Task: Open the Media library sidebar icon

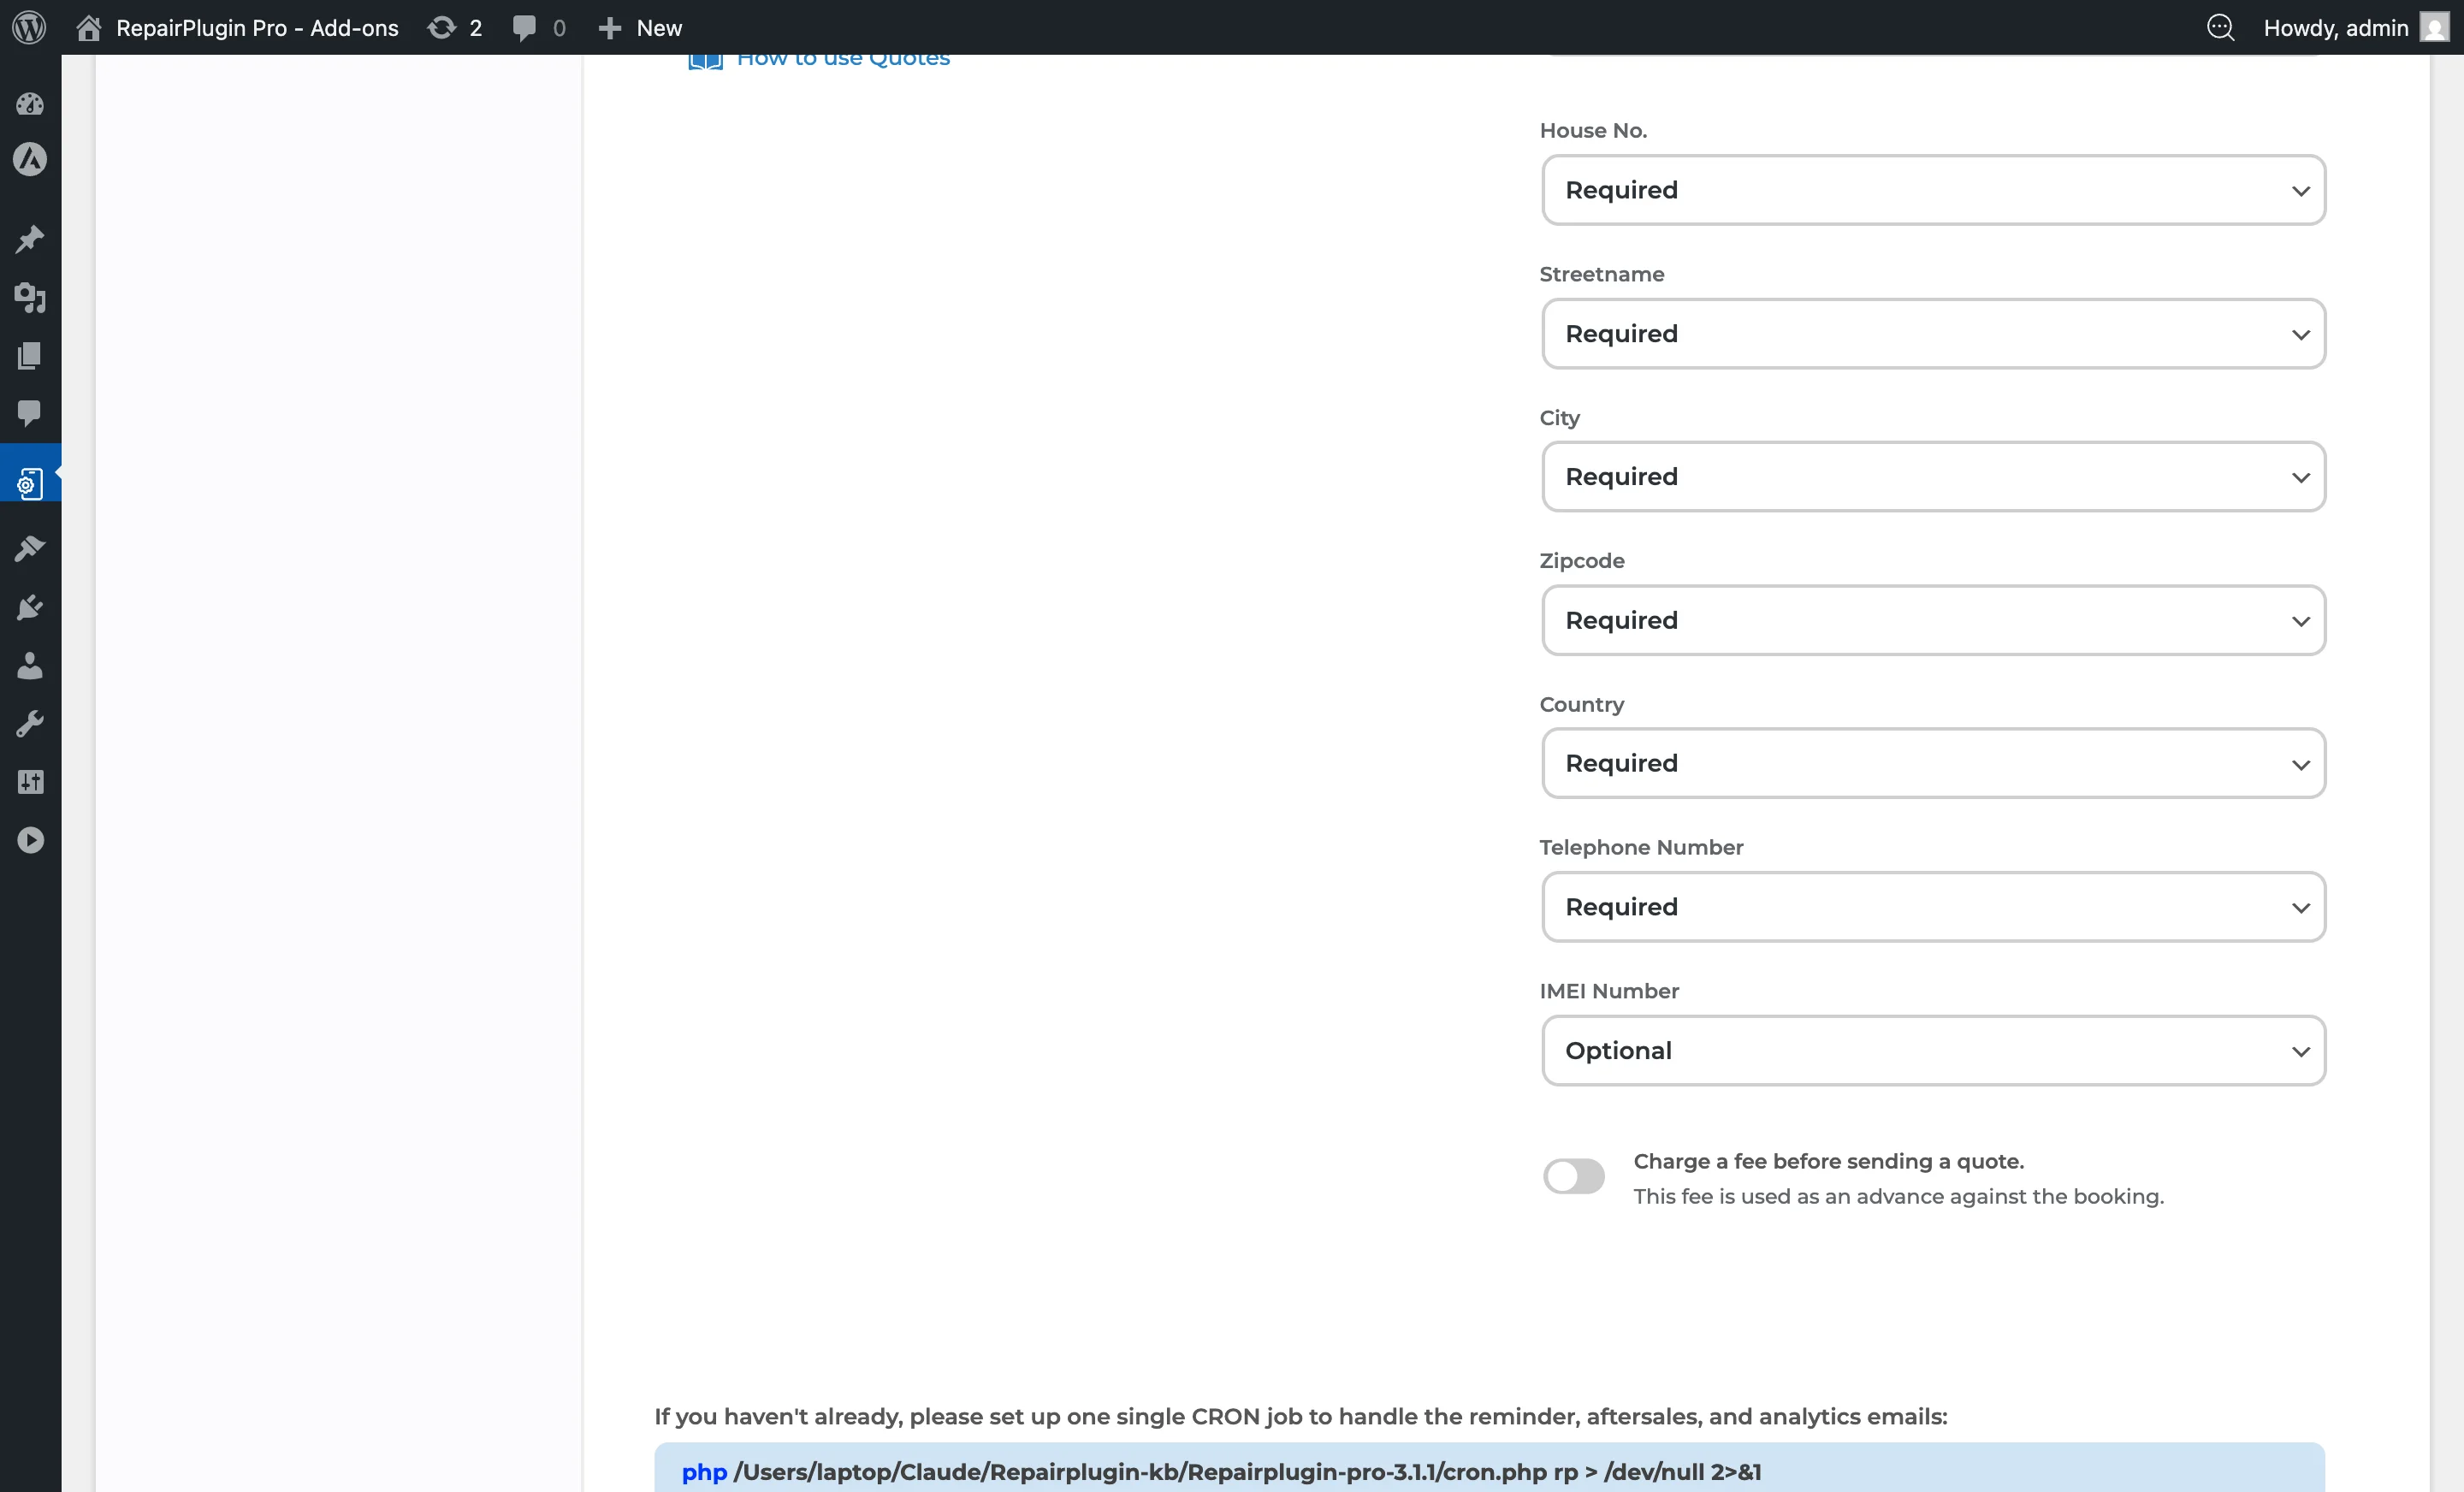Action: point(30,297)
